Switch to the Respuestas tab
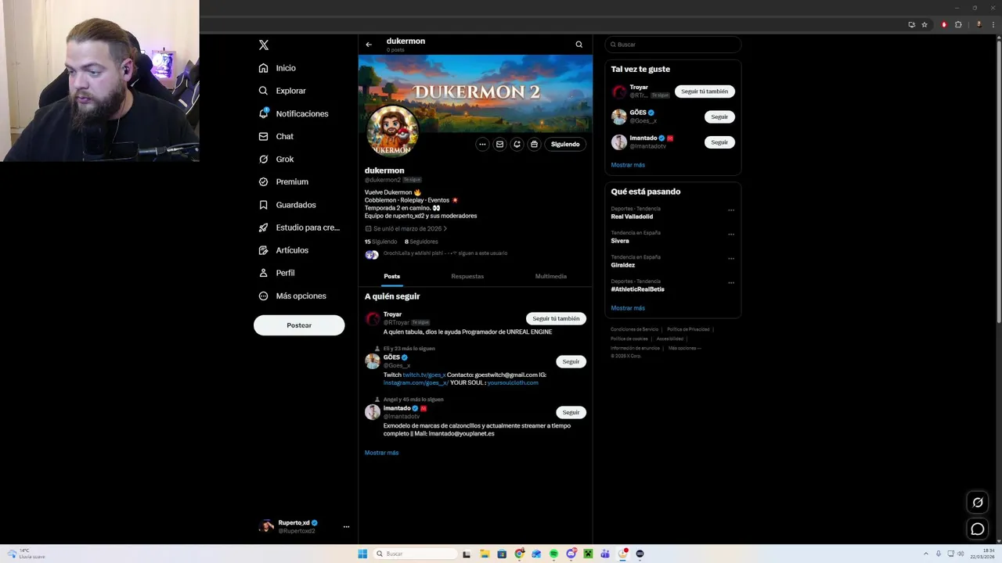1002x563 pixels. click(467, 276)
